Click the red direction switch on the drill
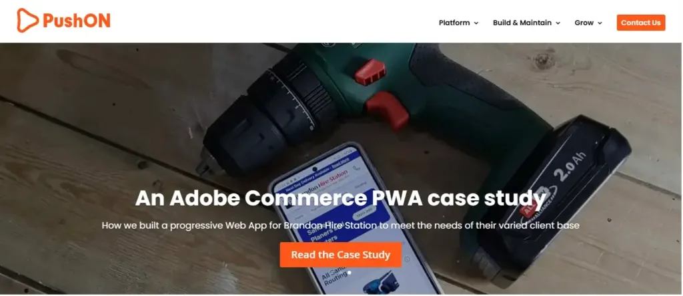The height and width of the screenshot is (296, 683). tap(370, 72)
